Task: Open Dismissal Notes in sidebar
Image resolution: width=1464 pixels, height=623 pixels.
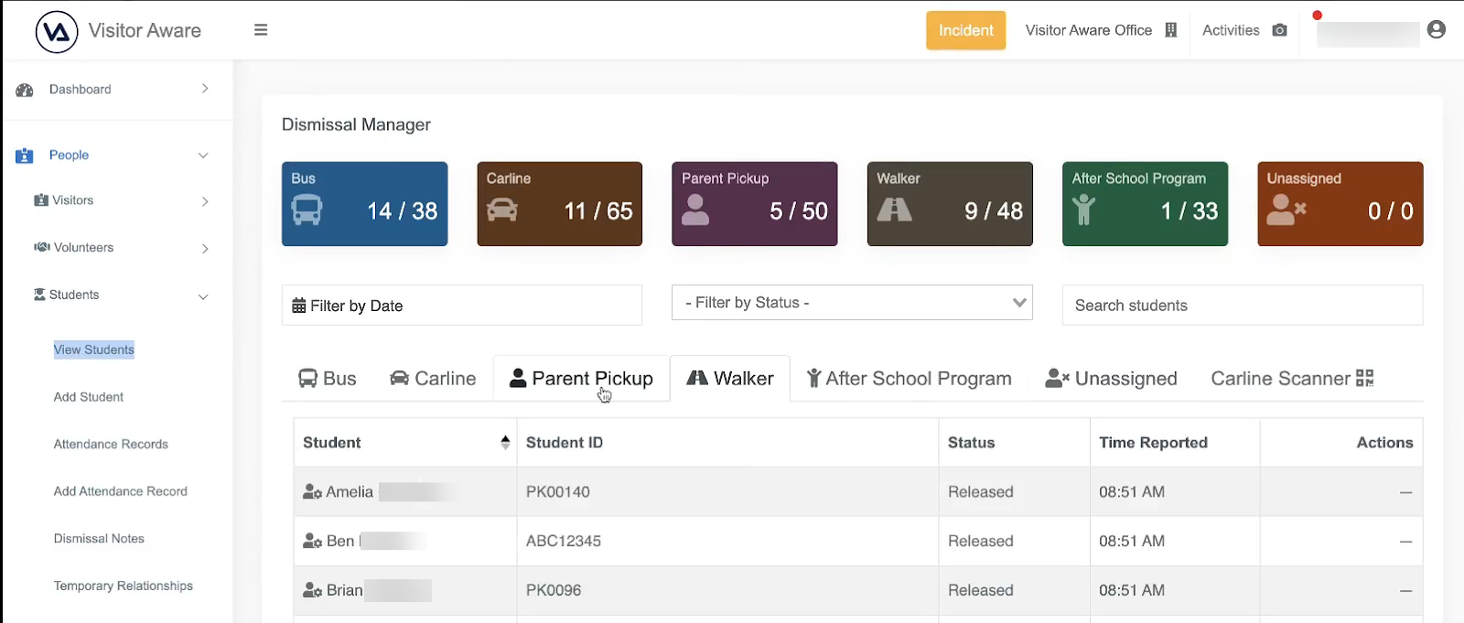Action: (x=99, y=539)
